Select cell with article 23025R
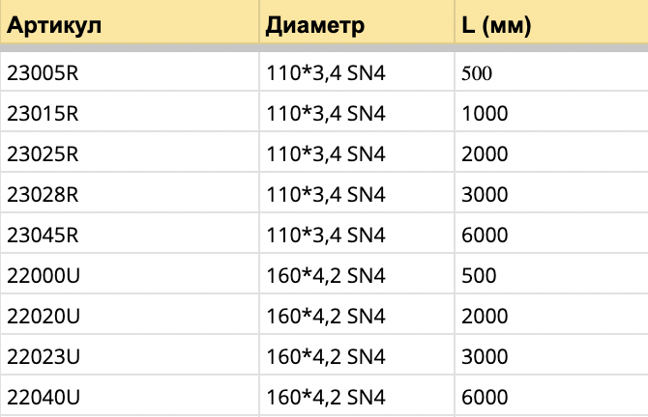This screenshot has height=417, width=648. pos(130,152)
